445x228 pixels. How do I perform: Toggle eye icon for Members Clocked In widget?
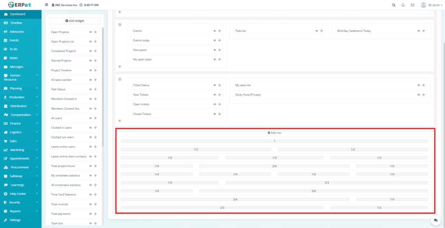coord(90,99)
